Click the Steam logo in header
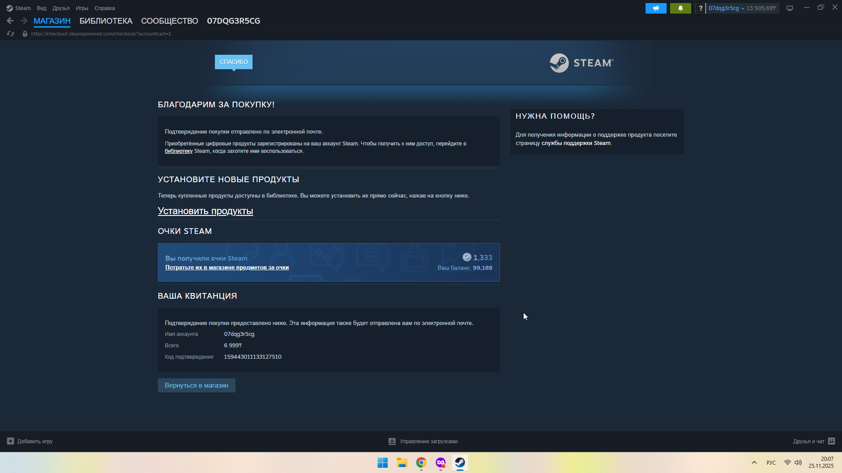 pyautogui.click(x=582, y=63)
